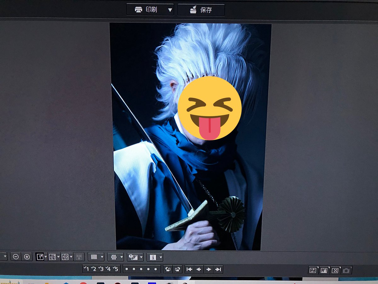Viewport: 378px width, 284px height.
Task: Show the image information icon
Action: tap(153, 257)
